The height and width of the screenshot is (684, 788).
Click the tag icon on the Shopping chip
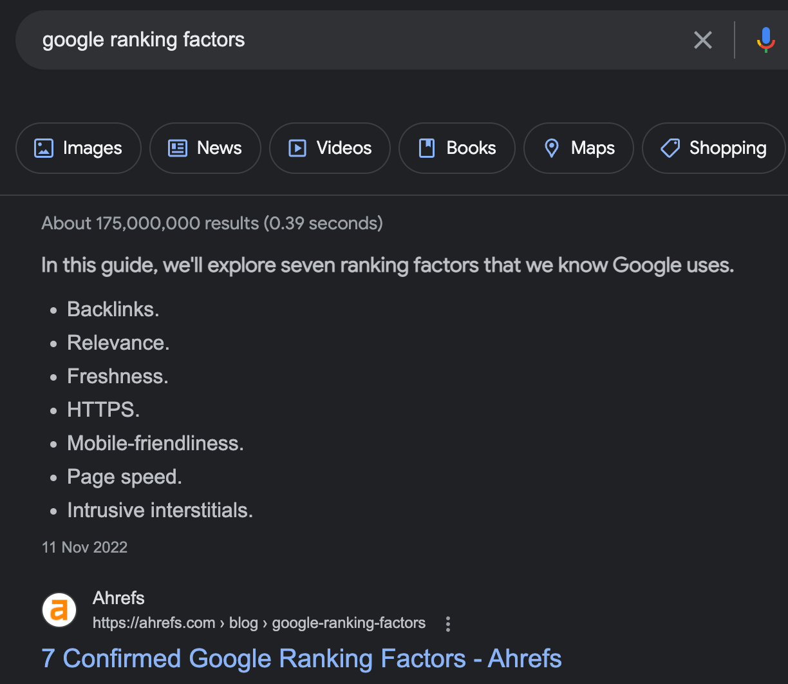click(670, 148)
